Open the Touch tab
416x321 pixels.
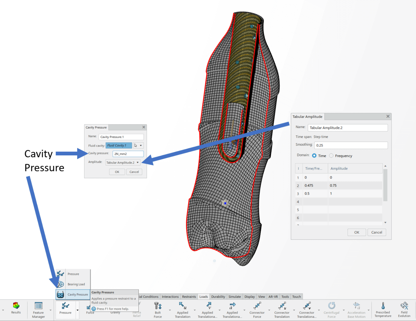(297, 297)
